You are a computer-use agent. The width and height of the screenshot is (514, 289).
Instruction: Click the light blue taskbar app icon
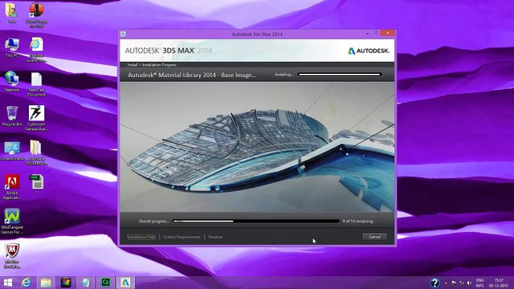86,283
